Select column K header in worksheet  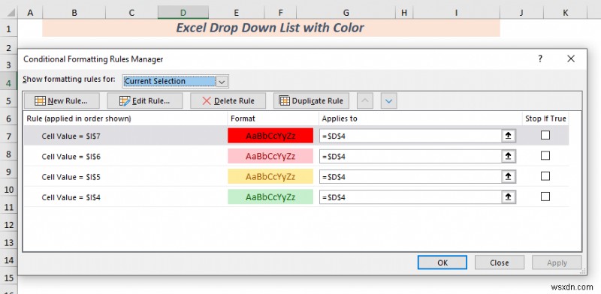[x=566, y=13]
